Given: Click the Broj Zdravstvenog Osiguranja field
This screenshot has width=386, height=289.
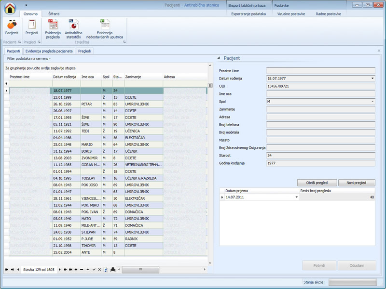Looking at the screenshot, I should (321, 148).
